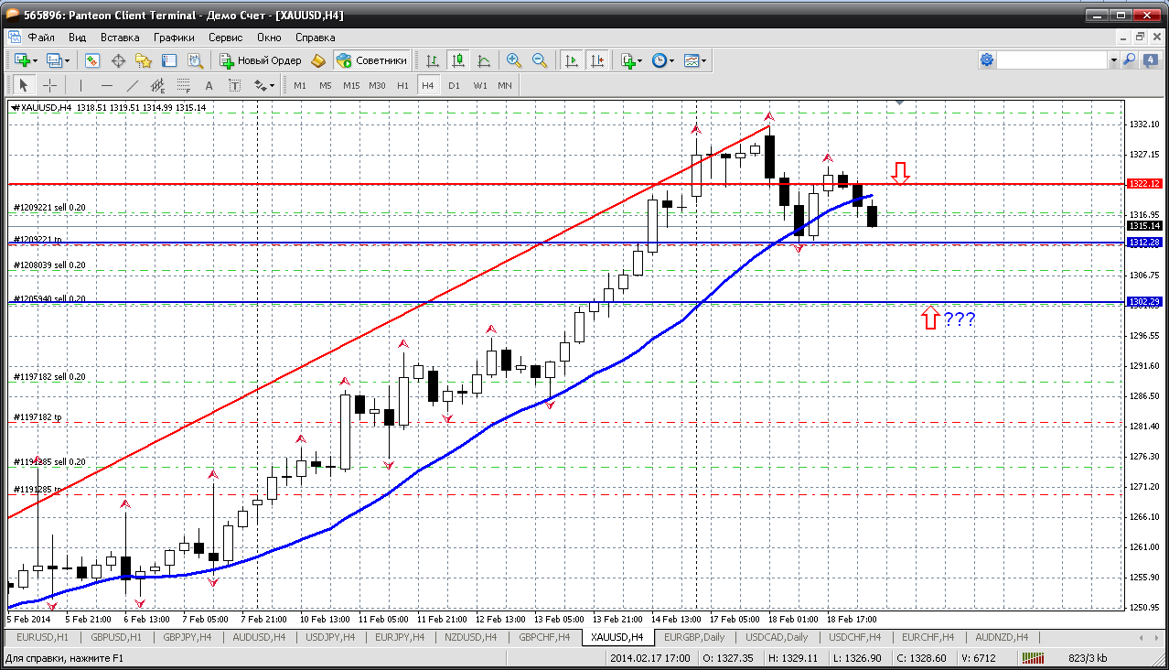
Task: Select the W1 timeframe button
Action: 480,85
